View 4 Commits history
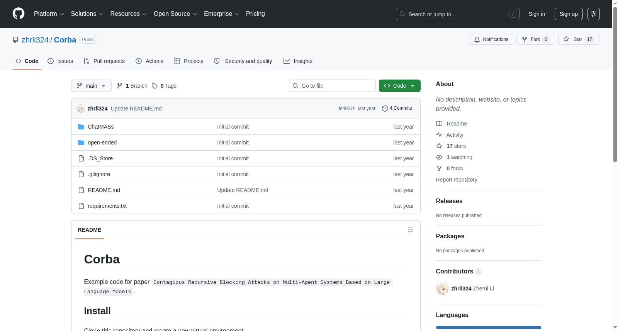The image size is (618, 331). click(397, 109)
